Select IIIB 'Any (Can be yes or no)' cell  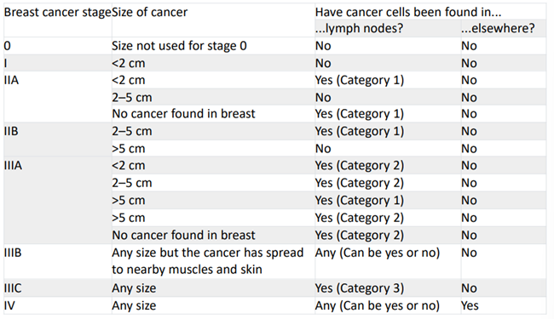(x=378, y=253)
